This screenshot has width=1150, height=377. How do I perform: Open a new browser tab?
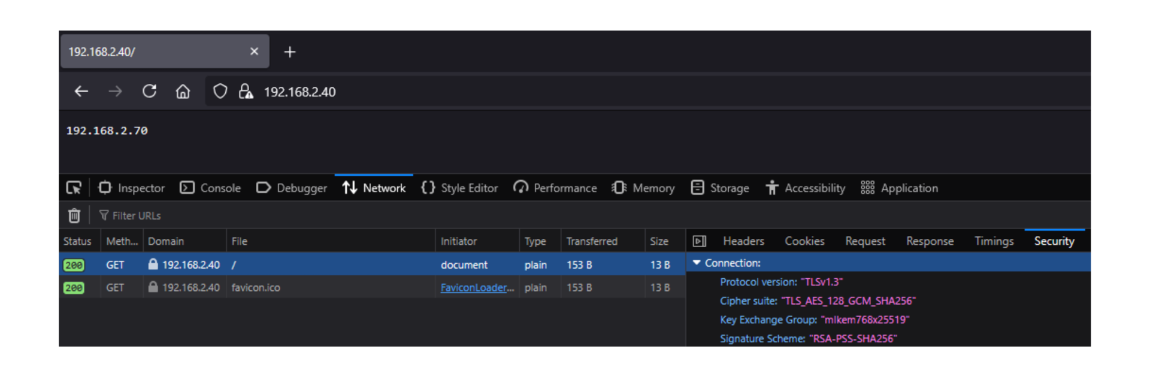click(290, 52)
